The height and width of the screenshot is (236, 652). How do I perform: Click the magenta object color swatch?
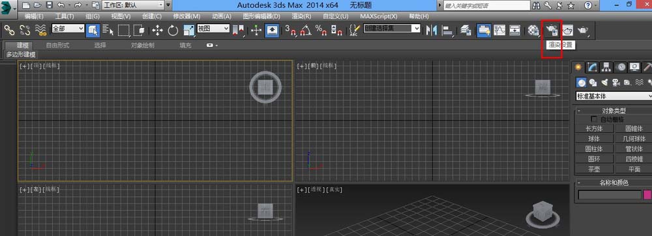coord(647,194)
